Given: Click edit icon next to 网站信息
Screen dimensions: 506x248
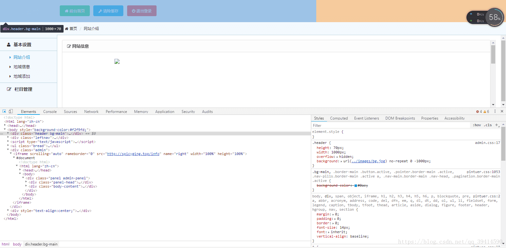Looking at the screenshot, I should point(69,46).
